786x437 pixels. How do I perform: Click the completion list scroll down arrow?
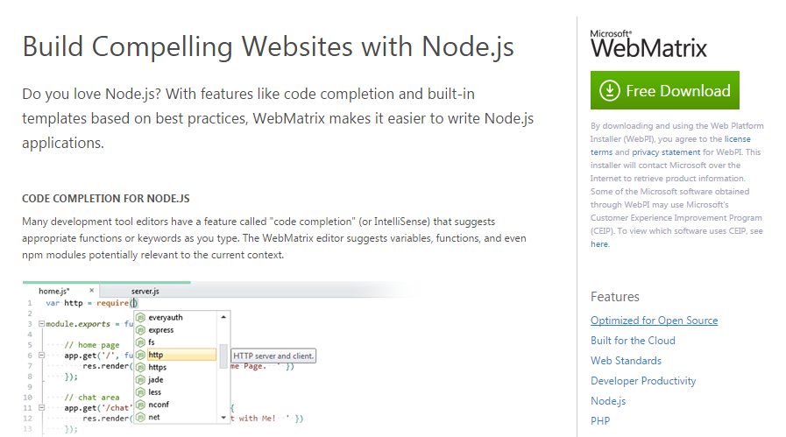pos(223,418)
